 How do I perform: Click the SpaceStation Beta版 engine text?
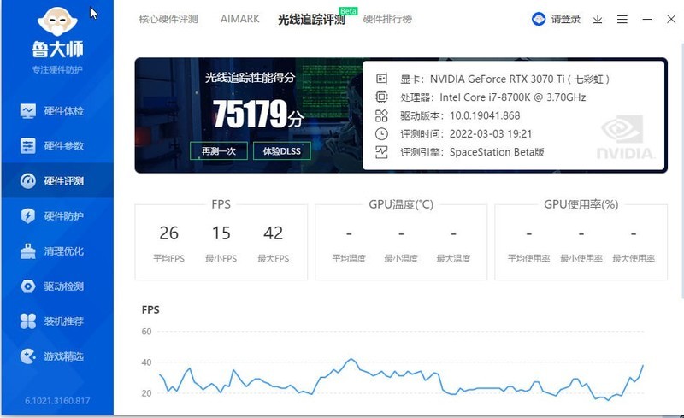pos(497,152)
